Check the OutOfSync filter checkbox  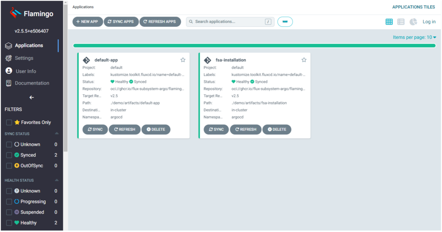coord(9,166)
